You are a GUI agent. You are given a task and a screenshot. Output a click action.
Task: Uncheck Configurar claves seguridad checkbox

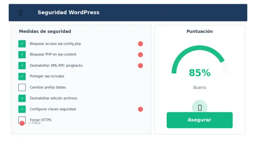click(22, 109)
